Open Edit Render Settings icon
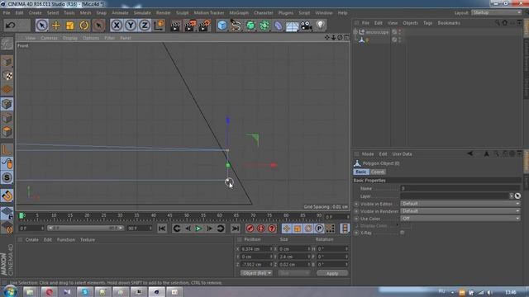 204,26
